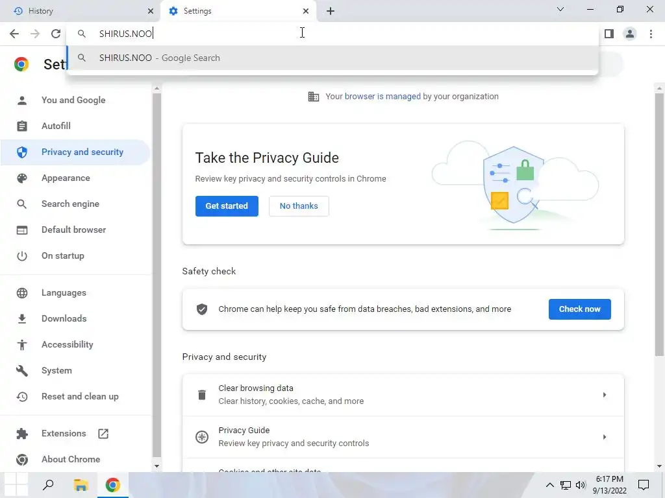Expand the Privacy Guide row arrow
Viewport: 665px width, 498px height.
point(605,437)
